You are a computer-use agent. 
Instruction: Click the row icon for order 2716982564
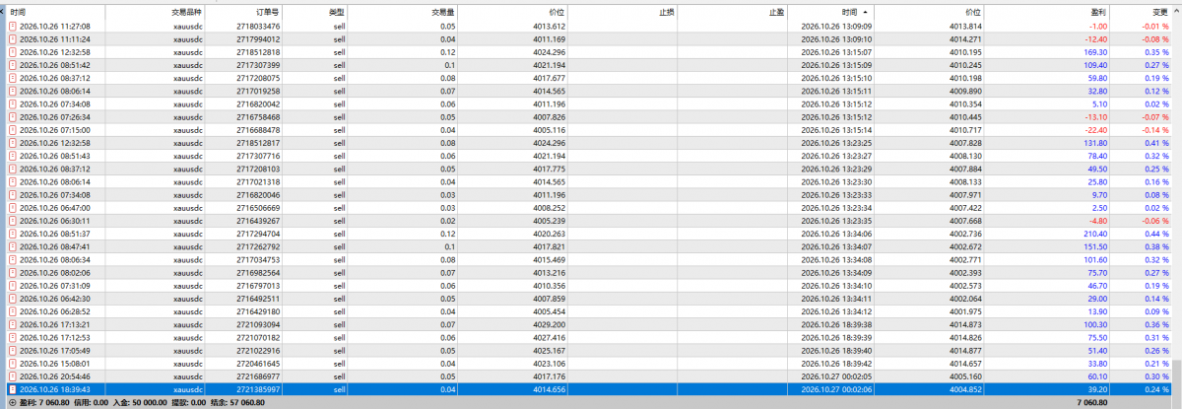12,272
